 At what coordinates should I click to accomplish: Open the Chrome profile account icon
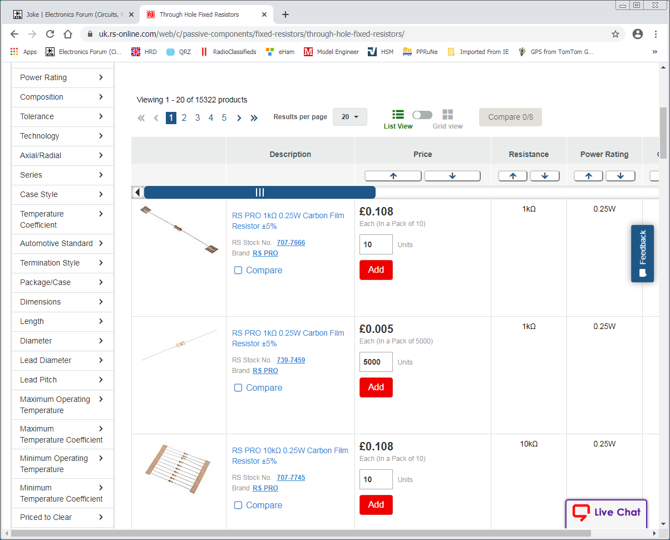pos(638,34)
